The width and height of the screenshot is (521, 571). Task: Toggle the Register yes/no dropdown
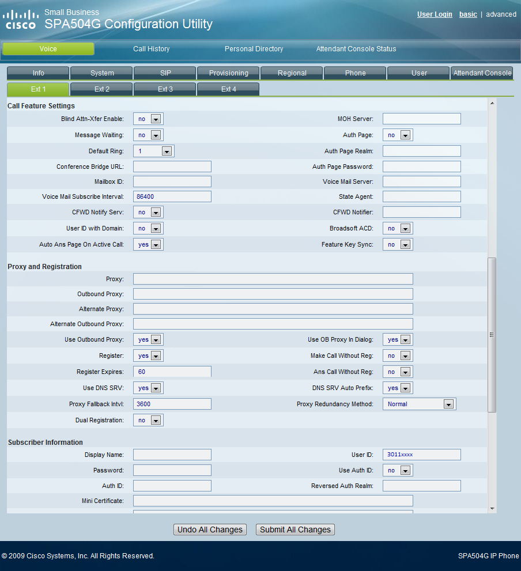coord(148,356)
